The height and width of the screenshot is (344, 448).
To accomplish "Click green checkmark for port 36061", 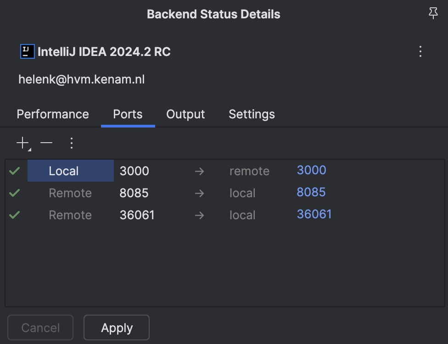I will tap(15, 215).
